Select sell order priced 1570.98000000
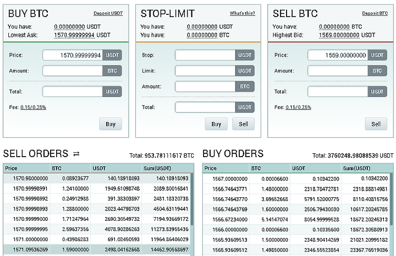The height and width of the screenshot is (256, 396). [x=97, y=179]
